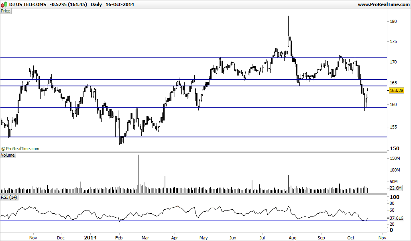The height and width of the screenshot is (241, 411).
Task: Click the ProRealTime.com copyright watermark
Action: pos(20,149)
